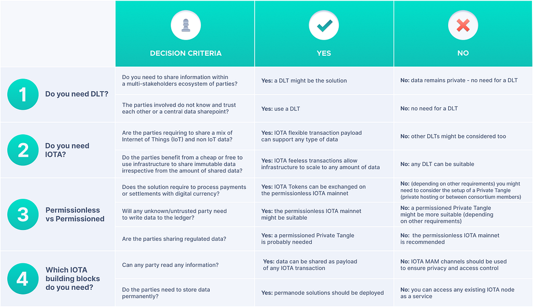This screenshot has width=533, height=307.
Task: Select the YES column header label
Action: pyautogui.click(x=324, y=53)
